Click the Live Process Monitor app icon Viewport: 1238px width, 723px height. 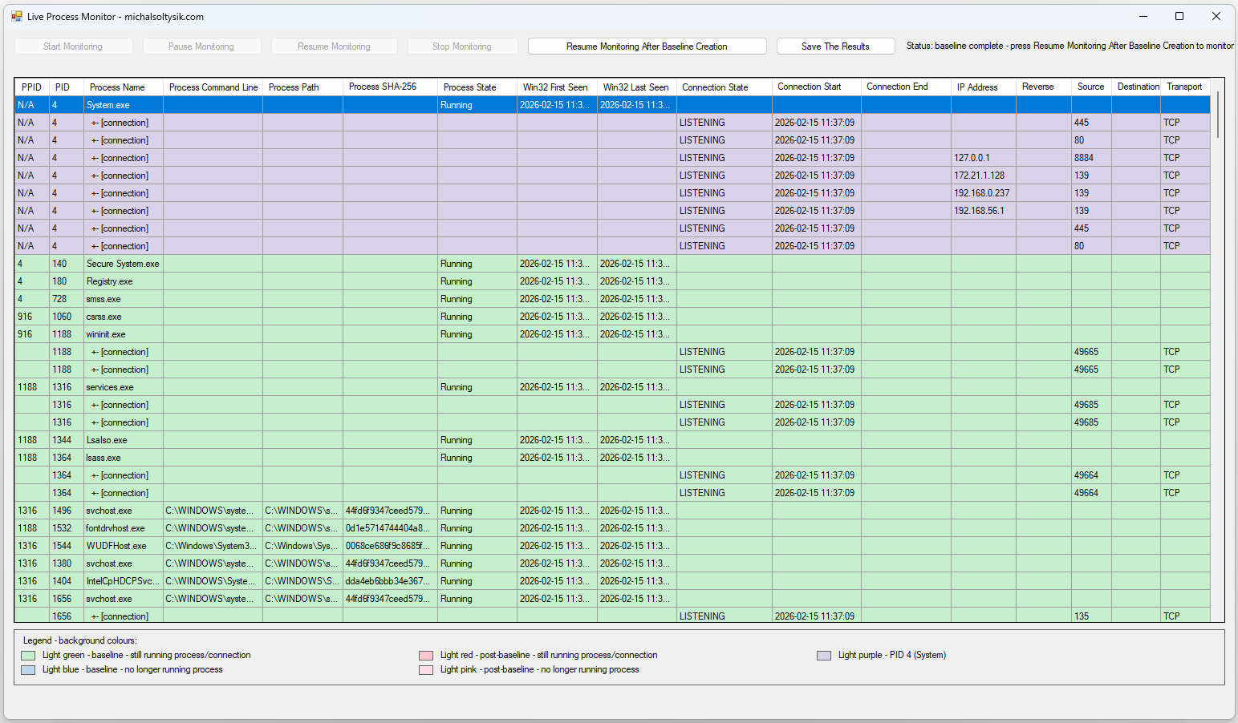point(17,16)
